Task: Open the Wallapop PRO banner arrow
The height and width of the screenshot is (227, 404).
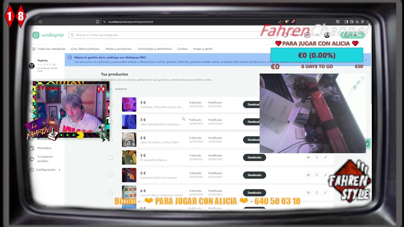Action: [366, 60]
